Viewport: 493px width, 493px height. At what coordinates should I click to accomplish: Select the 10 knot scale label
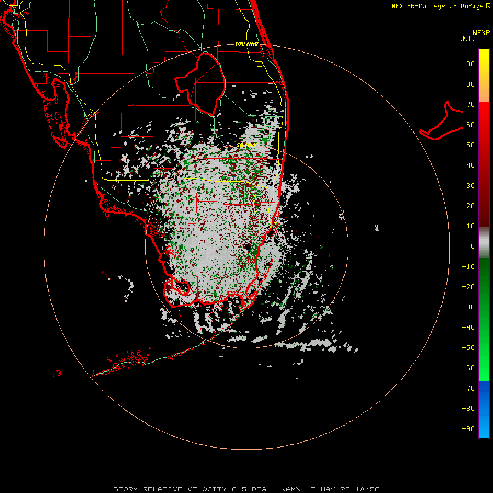point(471,226)
